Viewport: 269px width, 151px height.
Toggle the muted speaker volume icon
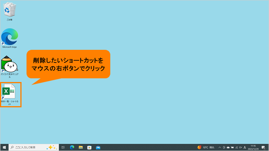(x=241, y=147)
